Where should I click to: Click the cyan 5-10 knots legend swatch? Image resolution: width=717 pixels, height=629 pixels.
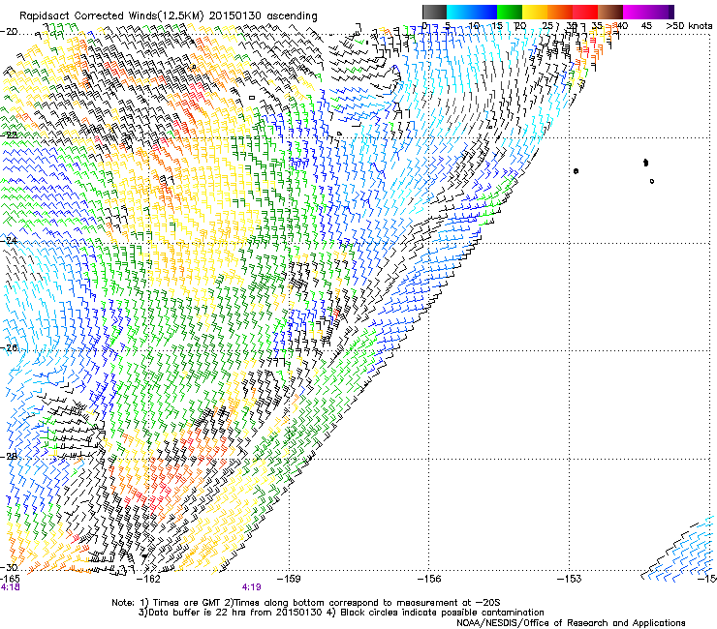[x=459, y=12]
